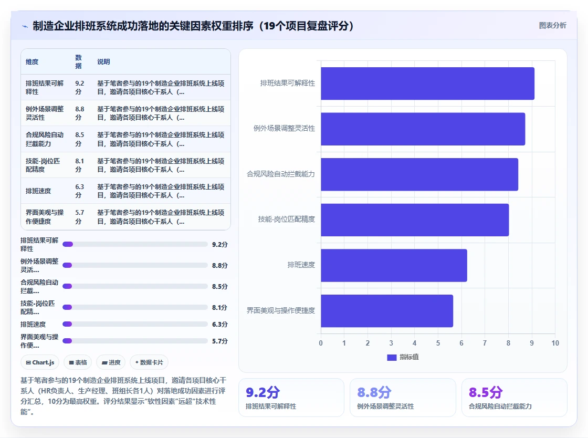Click the 合规风险自动拦截… progress bar at 8.5分
This screenshot has height=438, width=588.
click(x=135, y=287)
